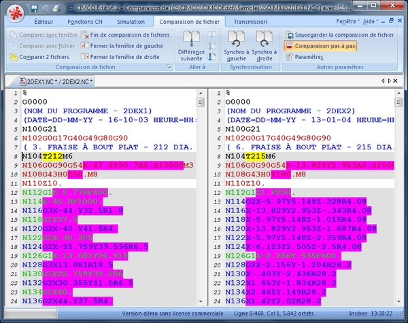The height and width of the screenshot is (323, 408).
Task: Toggle Comparaison pas à pas
Action: click(x=320, y=46)
